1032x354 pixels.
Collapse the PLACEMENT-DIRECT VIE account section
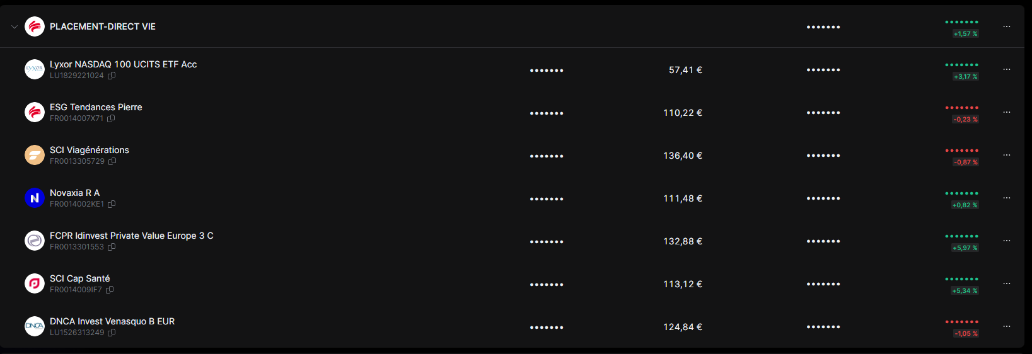point(14,27)
